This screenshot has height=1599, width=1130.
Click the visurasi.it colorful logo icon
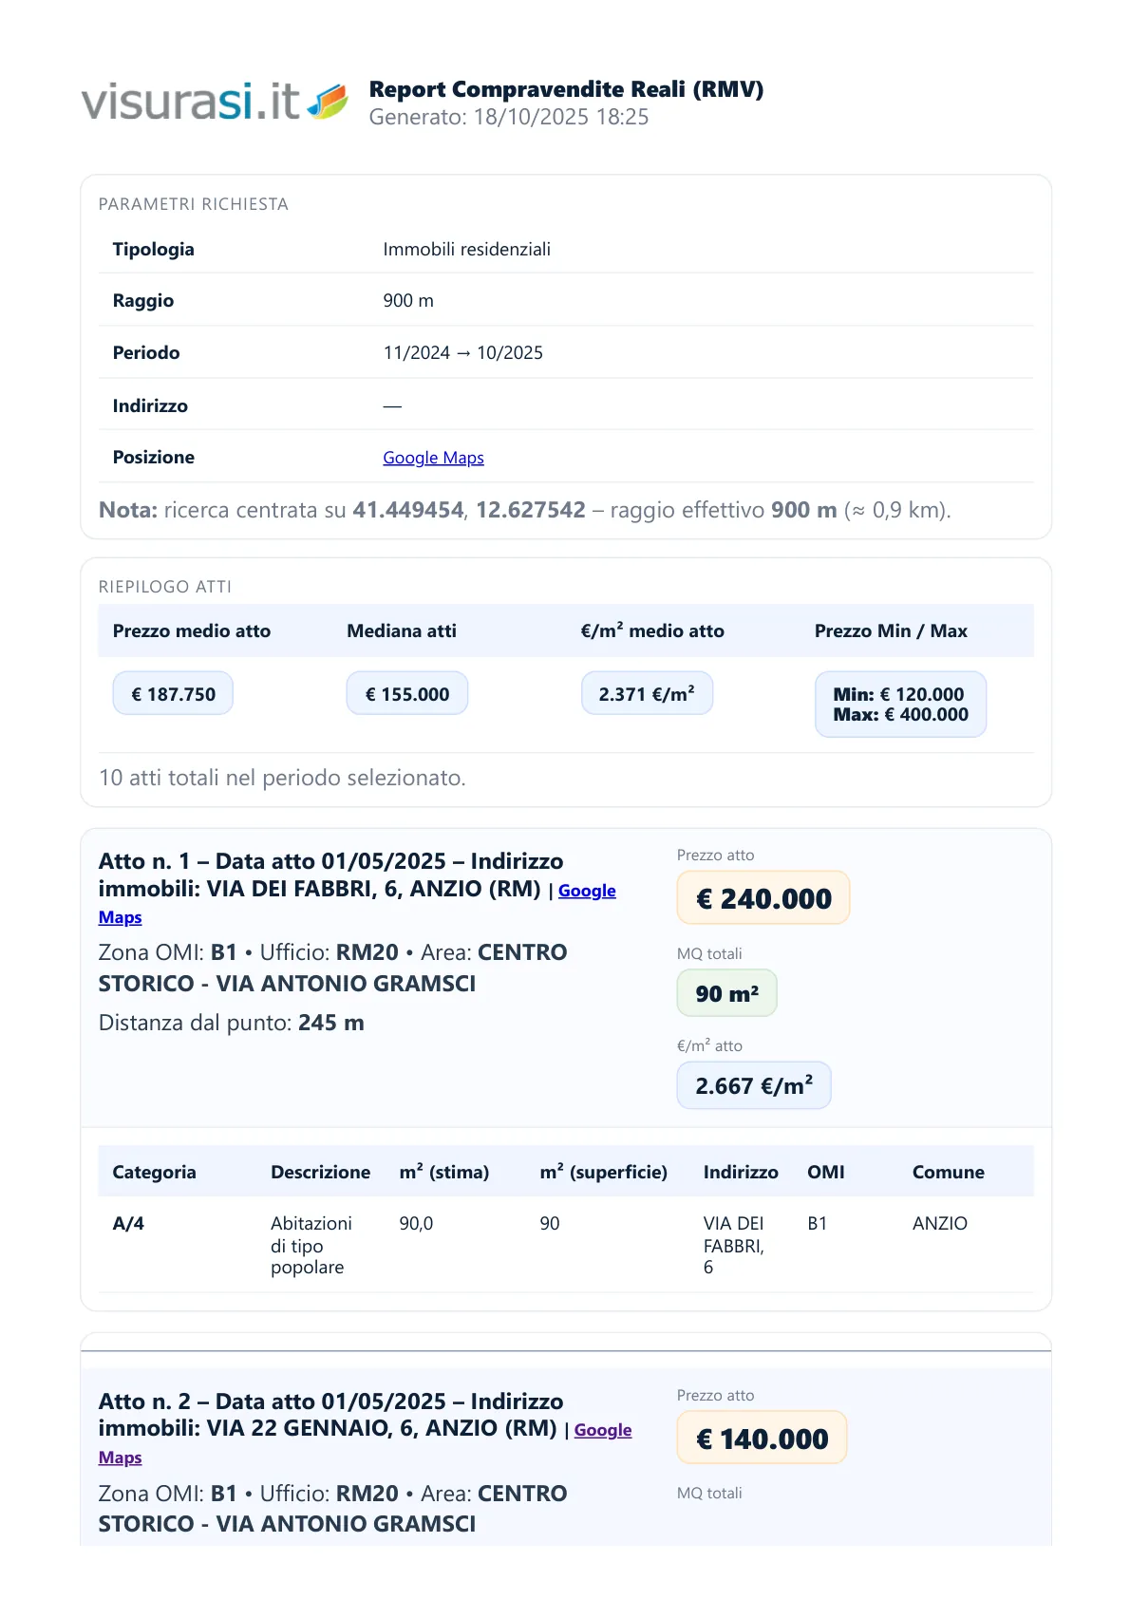pyautogui.click(x=329, y=101)
